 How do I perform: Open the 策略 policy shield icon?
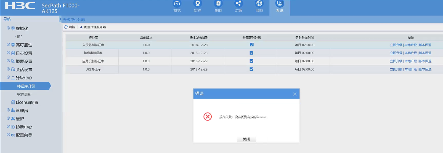tap(218, 4)
